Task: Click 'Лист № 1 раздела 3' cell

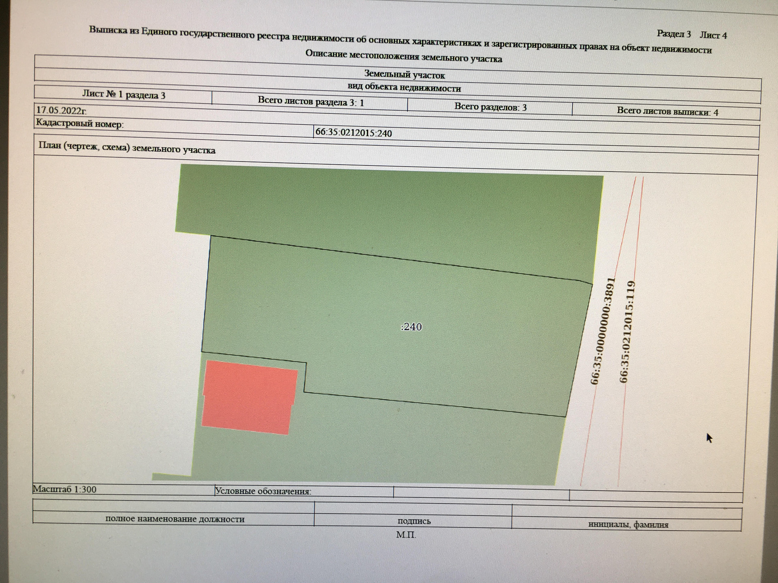Action: pyautogui.click(x=124, y=95)
